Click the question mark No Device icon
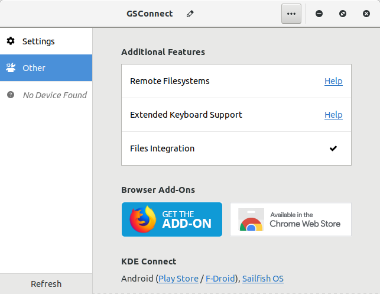This screenshot has width=380, height=294. (x=11, y=95)
